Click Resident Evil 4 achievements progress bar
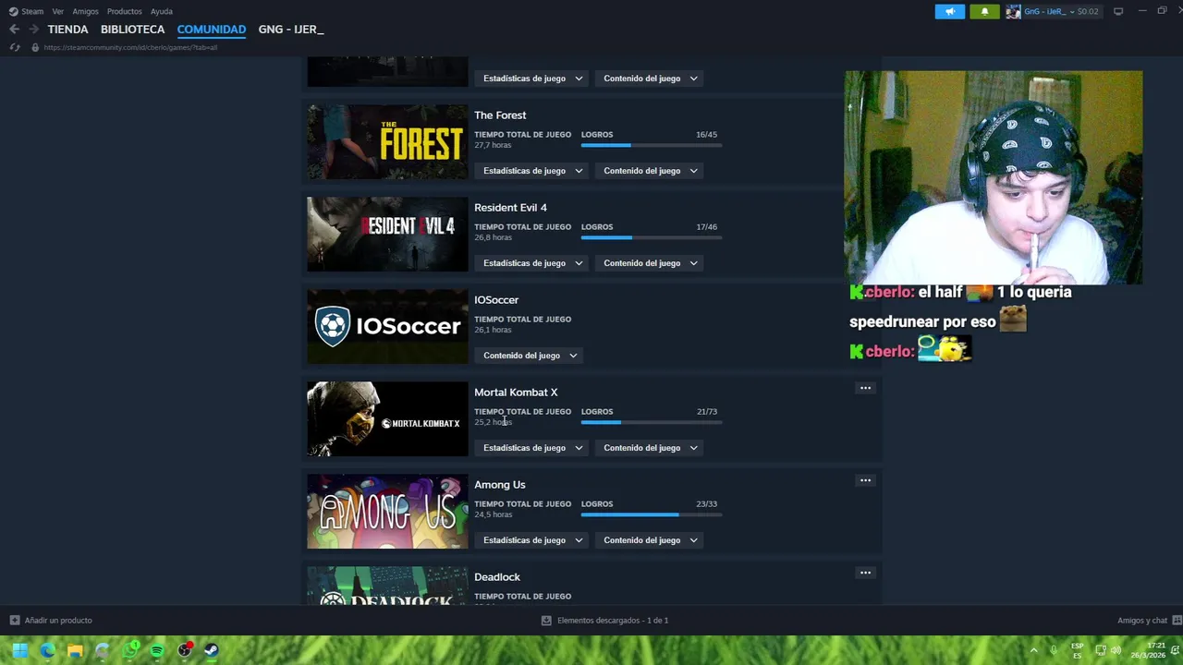Viewport: 1183px width, 665px height. point(652,237)
